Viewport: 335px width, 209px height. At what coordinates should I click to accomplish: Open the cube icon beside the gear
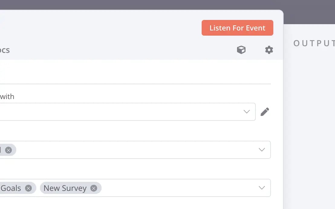point(241,50)
